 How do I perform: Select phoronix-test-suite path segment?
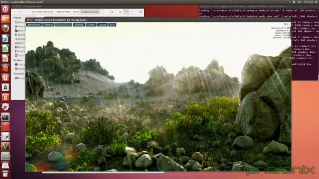click(42, 12)
